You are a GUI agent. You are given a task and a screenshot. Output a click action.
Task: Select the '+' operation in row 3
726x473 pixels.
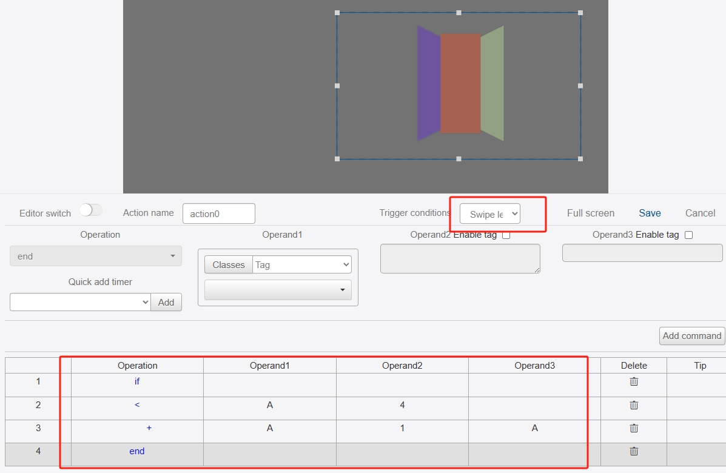149,428
